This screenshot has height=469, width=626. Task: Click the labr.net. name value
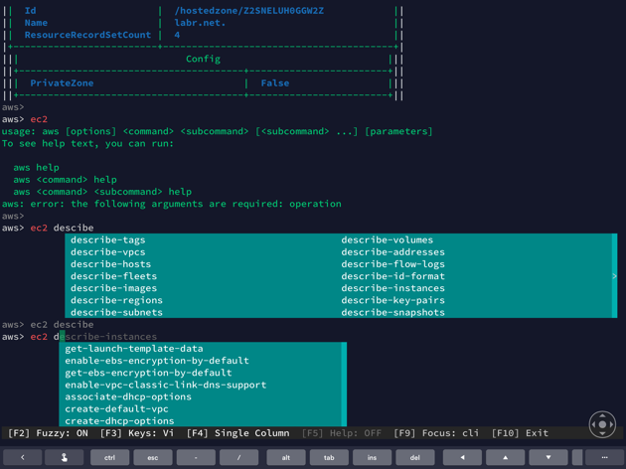(200, 23)
